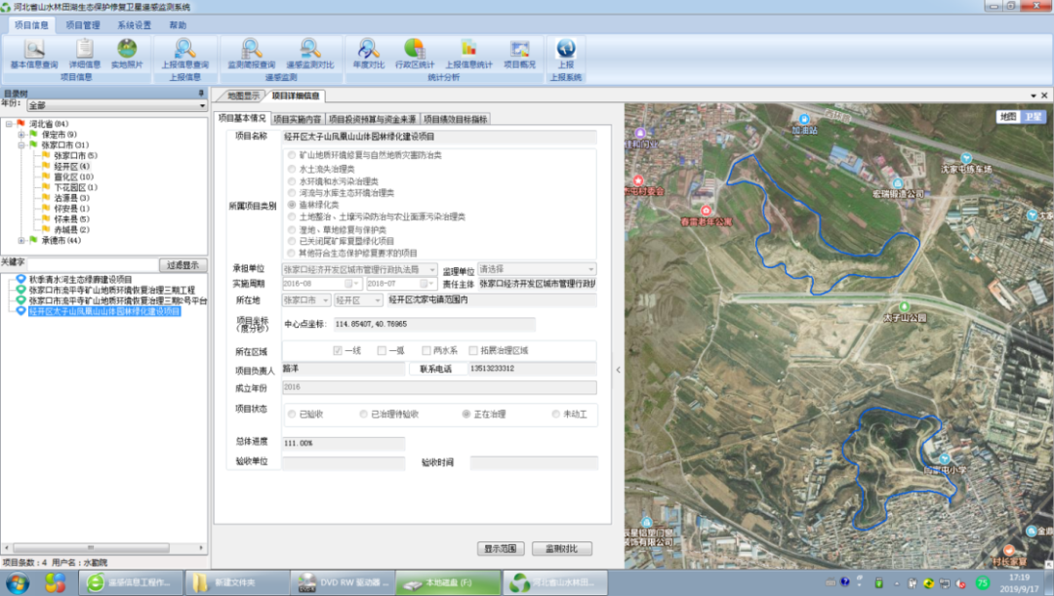
Task: Click 春雷老年公寓 marker on the map
Action: (x=706, y=211)
